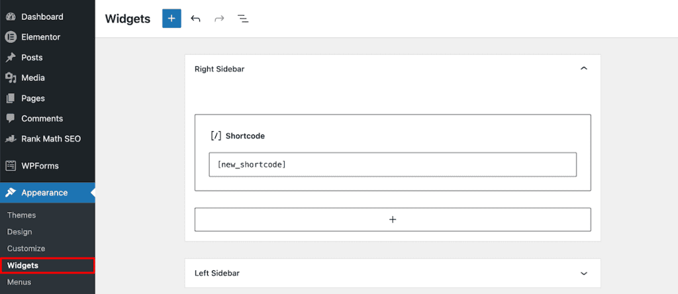The image size is (678, 294).
Task: Click the blue add block button
Action: (171, 19)
